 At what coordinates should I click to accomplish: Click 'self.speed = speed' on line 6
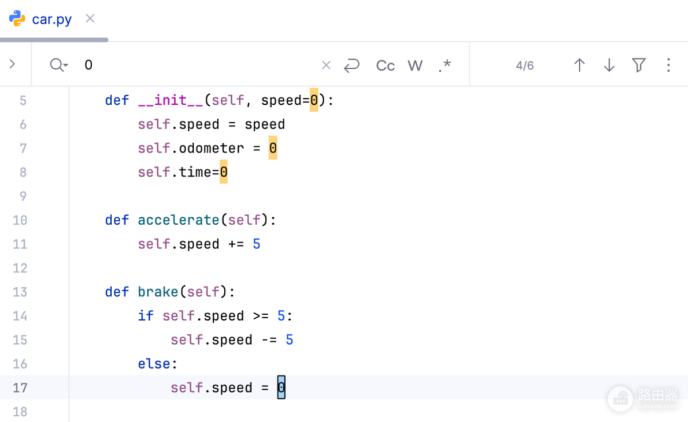(212, 124)
